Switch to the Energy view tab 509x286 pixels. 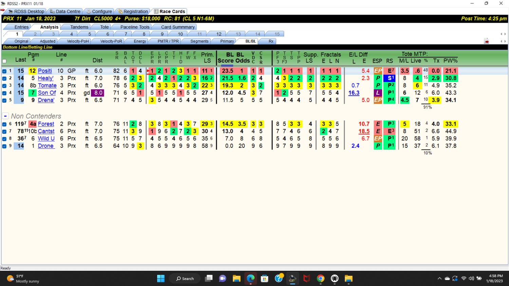tap(140, 41)
